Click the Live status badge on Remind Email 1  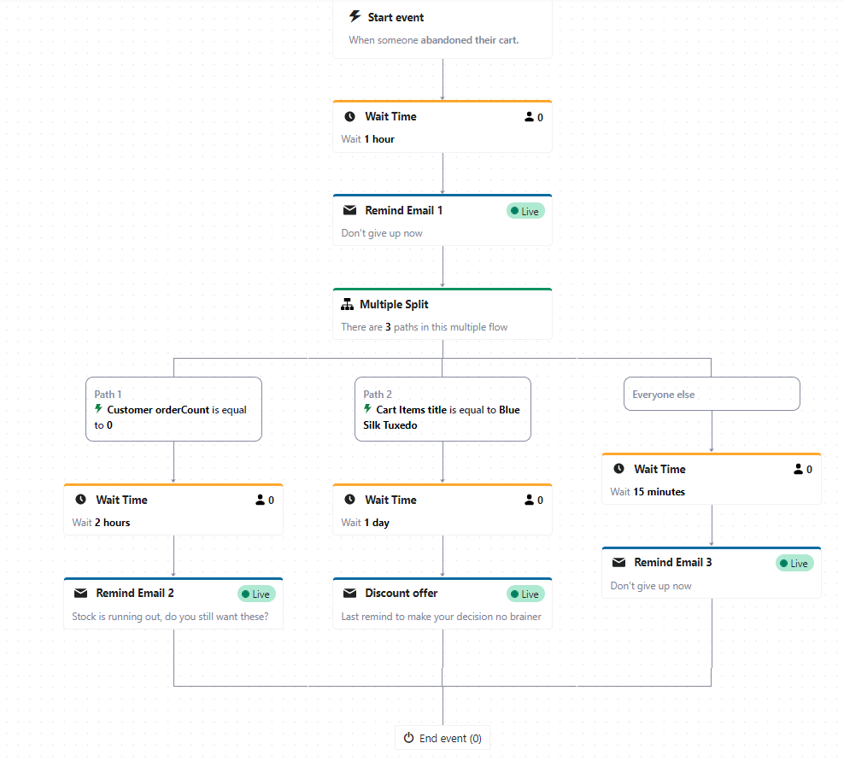525,211
